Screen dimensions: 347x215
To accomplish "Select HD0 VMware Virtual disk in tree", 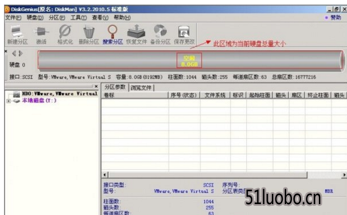I will 60,94.
